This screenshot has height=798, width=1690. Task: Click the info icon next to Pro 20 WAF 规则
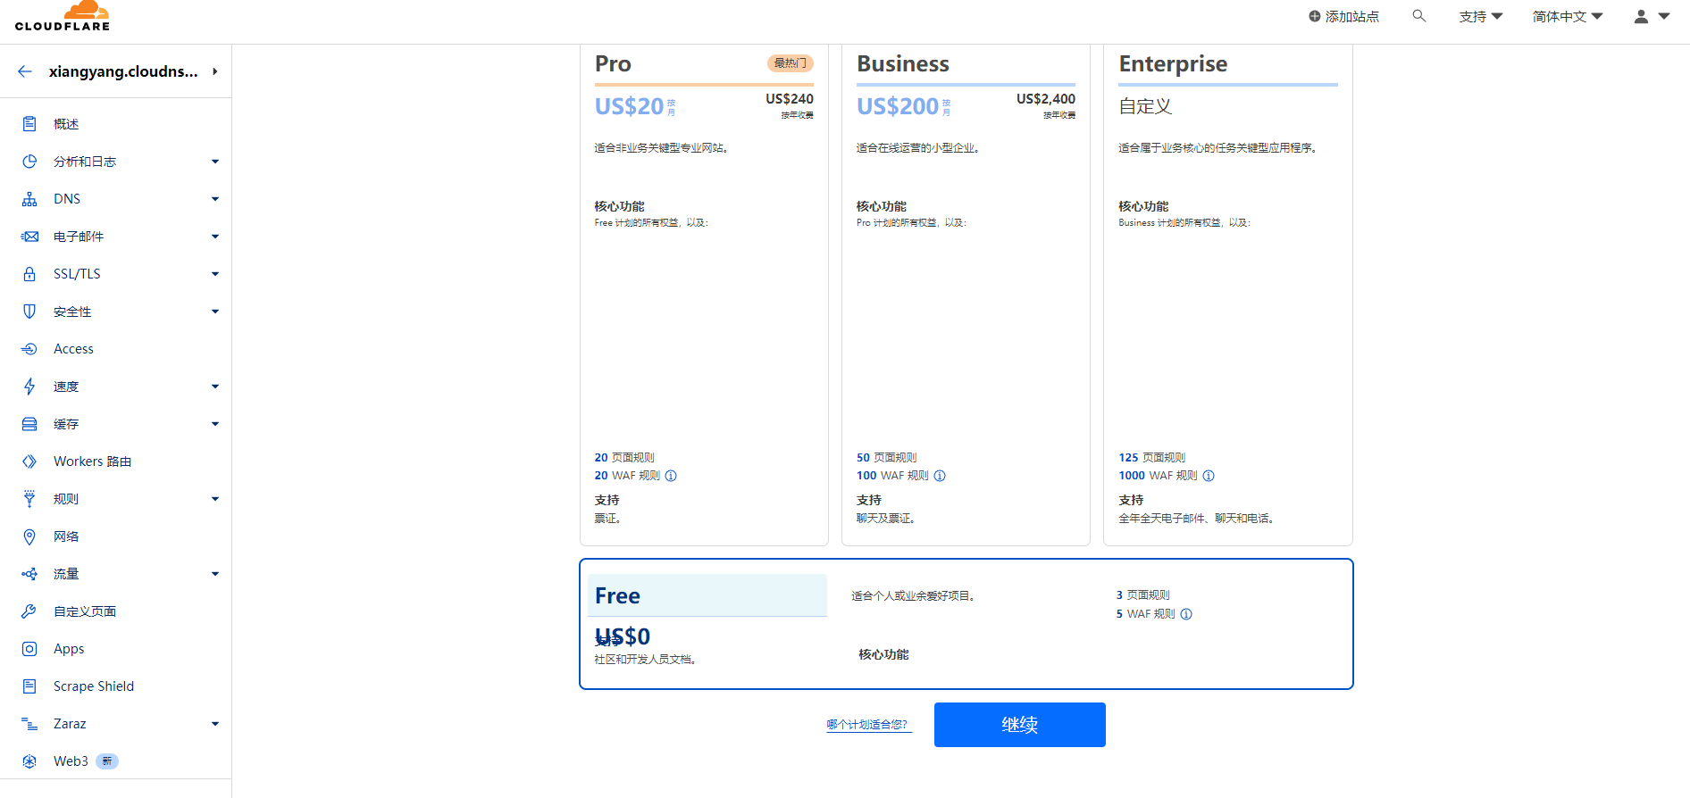pos(671,476)
